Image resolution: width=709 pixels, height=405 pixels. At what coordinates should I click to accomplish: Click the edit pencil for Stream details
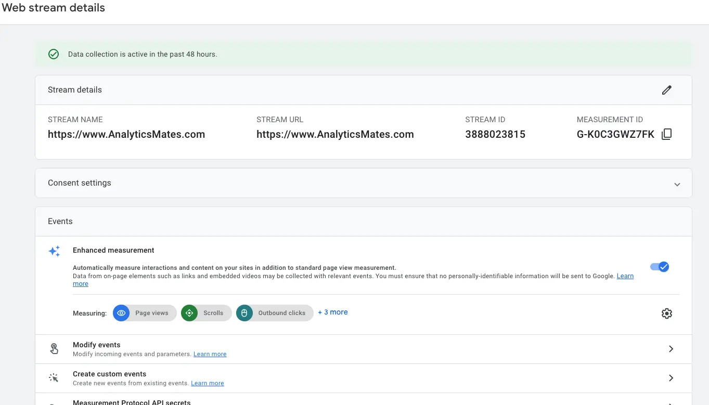pyautogui.click(x=667, y=90)
